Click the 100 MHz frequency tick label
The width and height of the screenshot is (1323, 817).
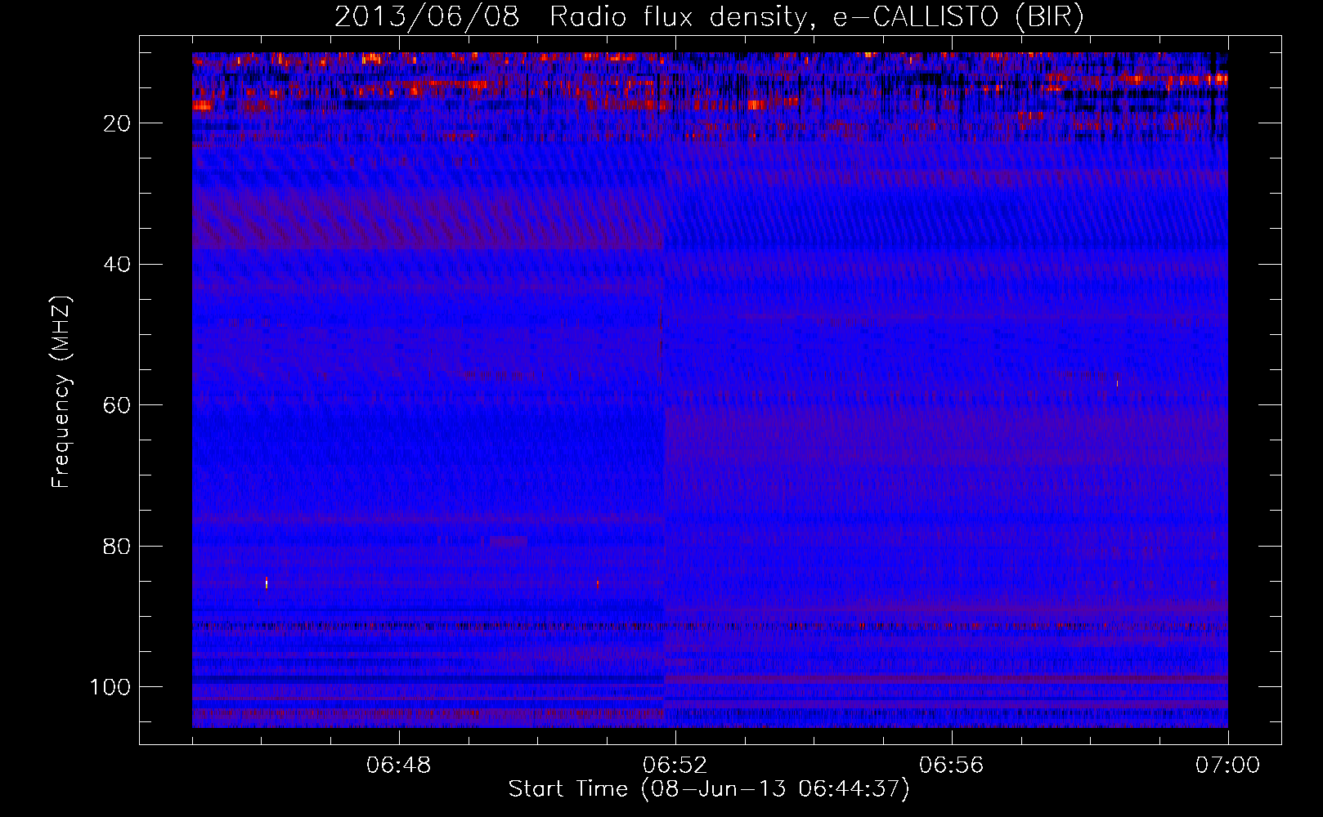[110, 687]
